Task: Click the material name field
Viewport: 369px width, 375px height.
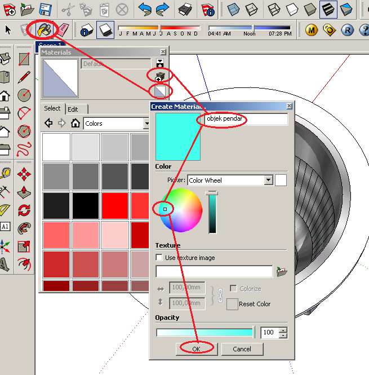Action: click(x=246, y=119)
